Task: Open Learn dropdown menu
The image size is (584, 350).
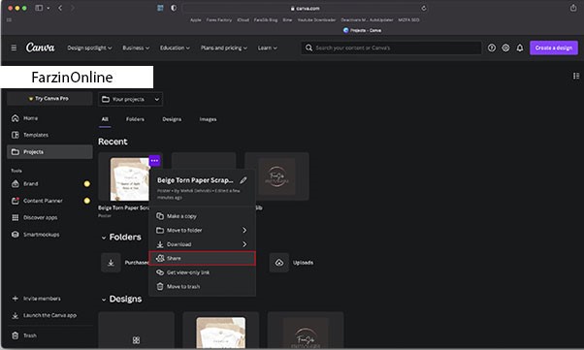Action: pos(268,48)
